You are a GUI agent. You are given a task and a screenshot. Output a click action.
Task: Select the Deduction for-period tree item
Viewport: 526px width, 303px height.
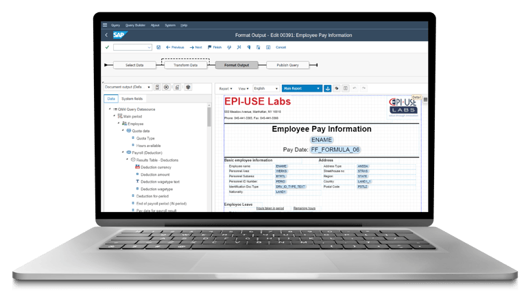point(152,196)
